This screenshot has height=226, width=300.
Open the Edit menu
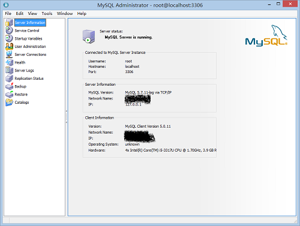[x=20, y=14]
